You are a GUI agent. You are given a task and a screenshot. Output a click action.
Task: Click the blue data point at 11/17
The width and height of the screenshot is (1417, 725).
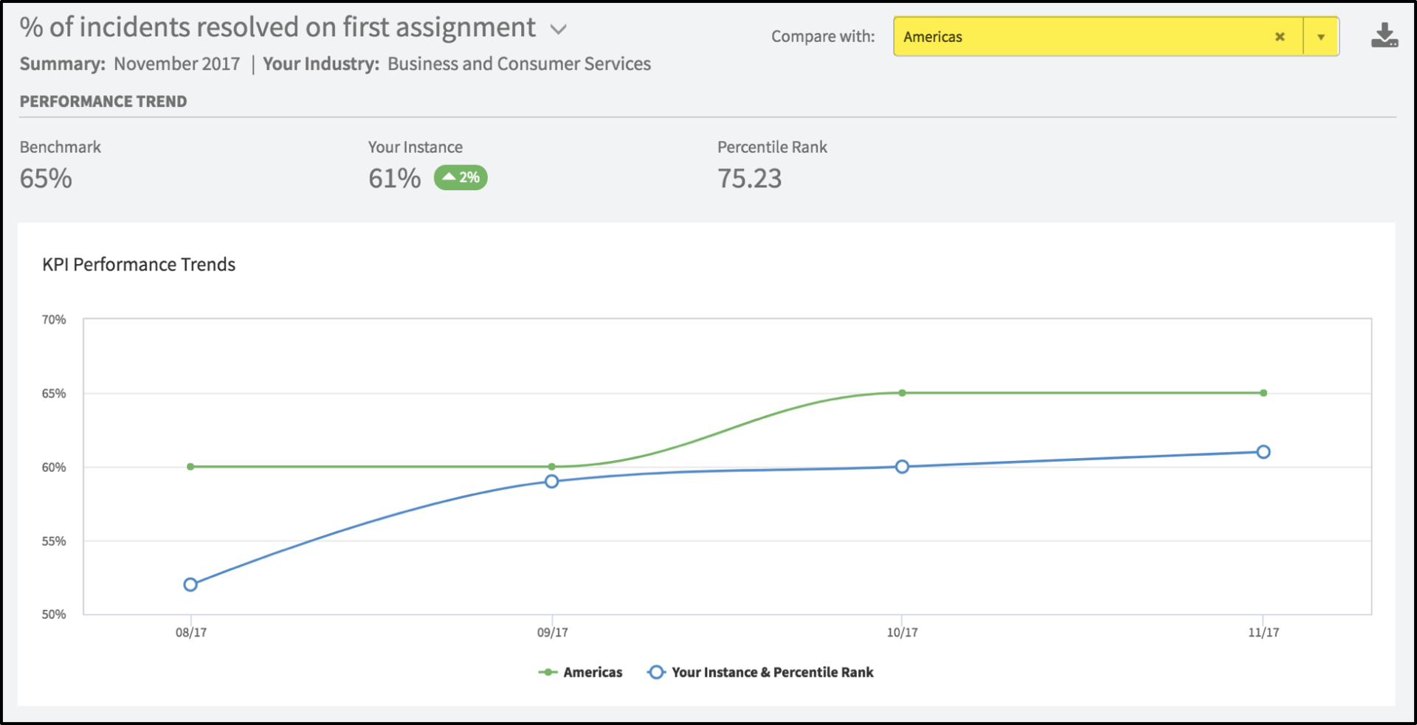pyautogui.click(x=1263, y=451)
